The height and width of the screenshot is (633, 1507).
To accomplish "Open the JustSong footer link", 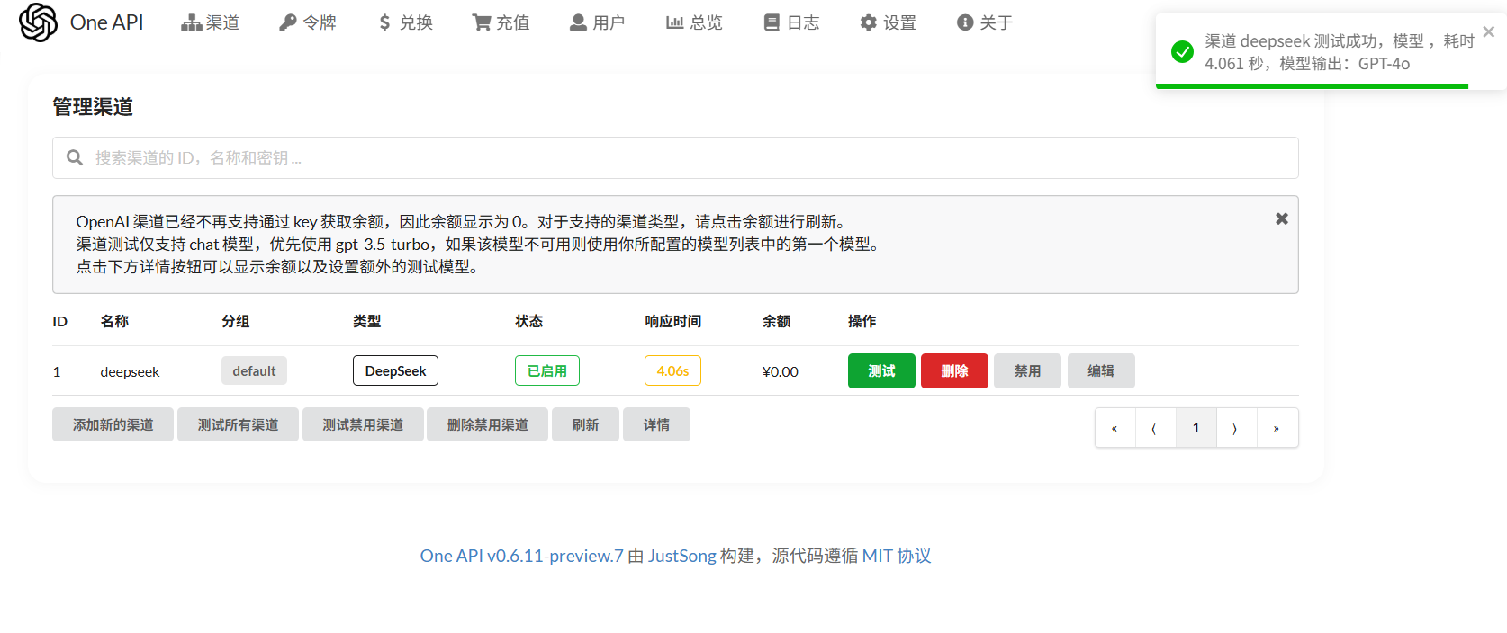I will 682,556.
